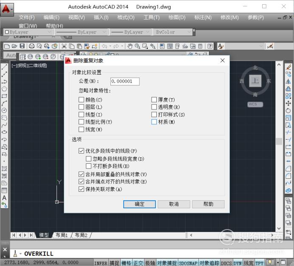The width and height of the screenshot is (294, 266).
Task: Enable the 颜色(C) ignore checkbox
Action: pyautogui.click(x=81, y=100)
